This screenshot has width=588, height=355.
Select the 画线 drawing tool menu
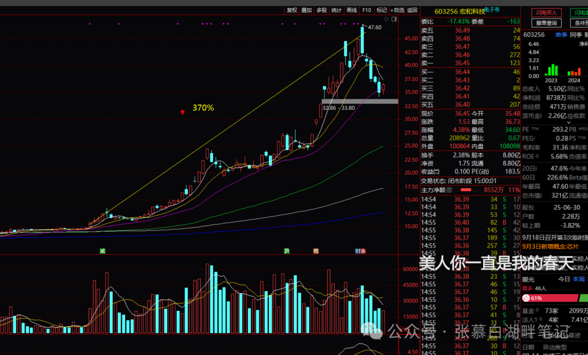tap(352, 10)
